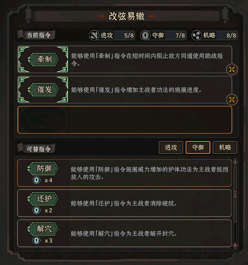Screen dimensions: 248x265
Task: Click the 守御 shield icon in header
Action: (x=145, y=35)
